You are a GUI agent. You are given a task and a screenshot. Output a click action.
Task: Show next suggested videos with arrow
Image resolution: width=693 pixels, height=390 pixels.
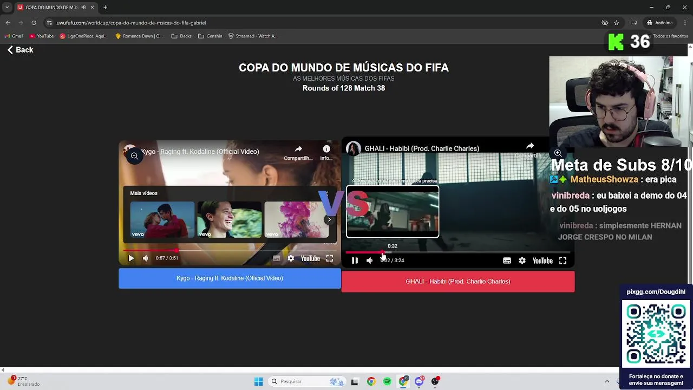(329, 219)
